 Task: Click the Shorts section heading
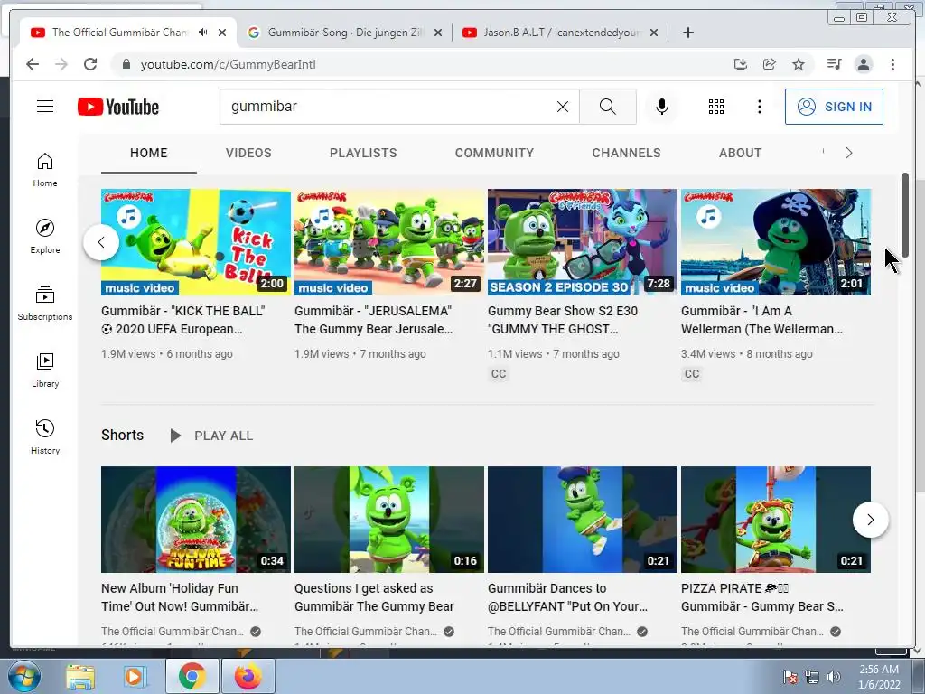tap(122, 435)
